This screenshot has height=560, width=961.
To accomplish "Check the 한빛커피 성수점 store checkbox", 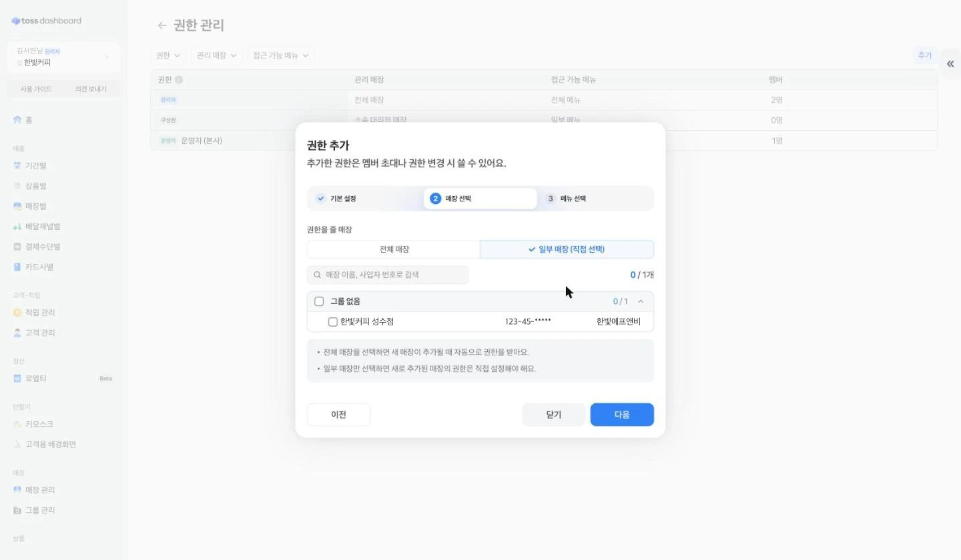I will click(x=332, y=322).
